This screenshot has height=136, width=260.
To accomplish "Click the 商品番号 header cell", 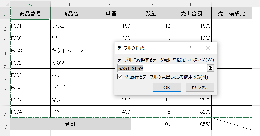I will pyautogui.click(x=30, y=14).
